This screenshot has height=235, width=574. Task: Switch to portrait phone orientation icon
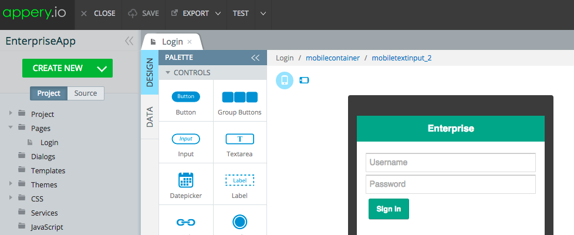tap(285, 80)
